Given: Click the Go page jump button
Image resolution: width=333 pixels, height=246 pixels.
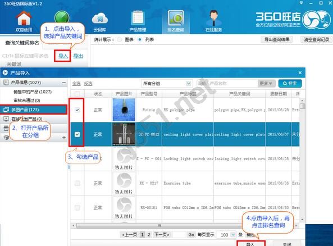Looking at the screenshot, I should [x=191, y=235].
